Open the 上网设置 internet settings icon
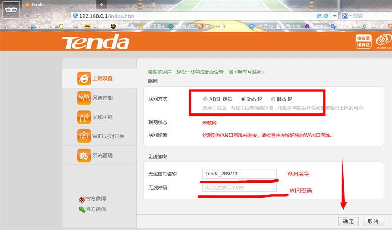 84,78
